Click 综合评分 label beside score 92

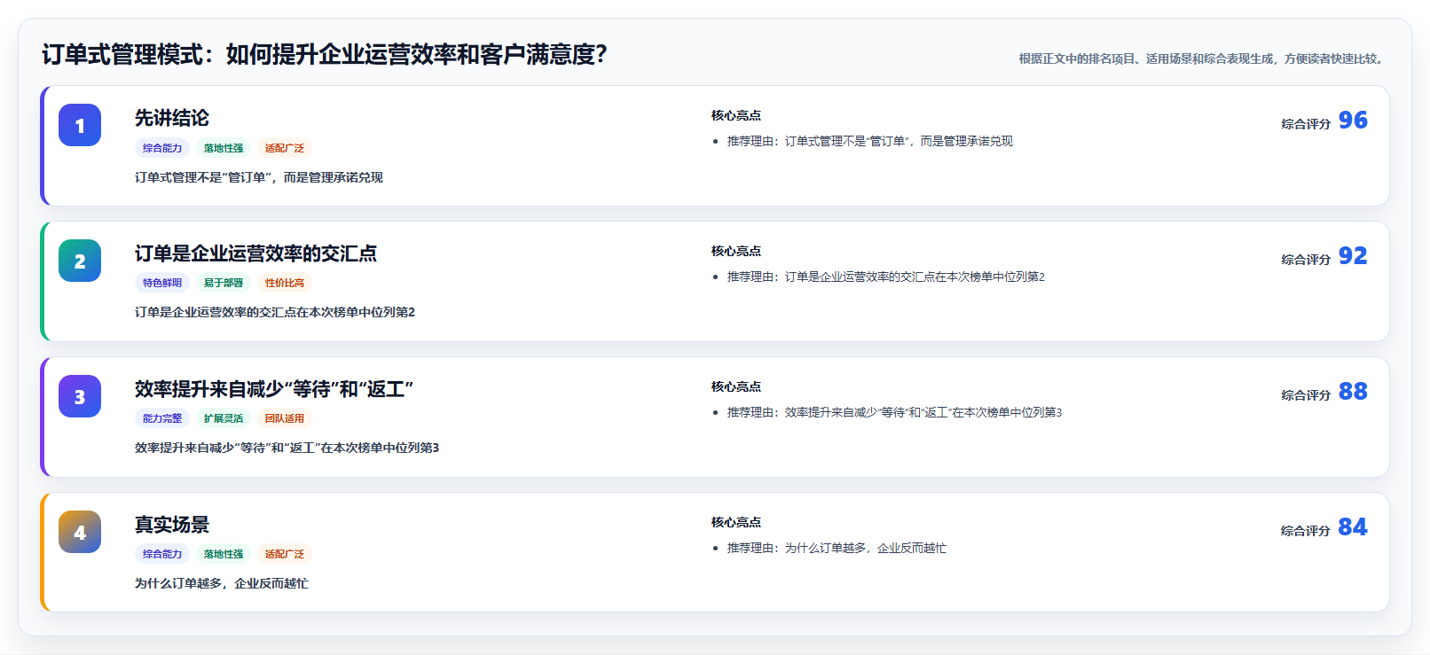click(x=1306, y=260)
